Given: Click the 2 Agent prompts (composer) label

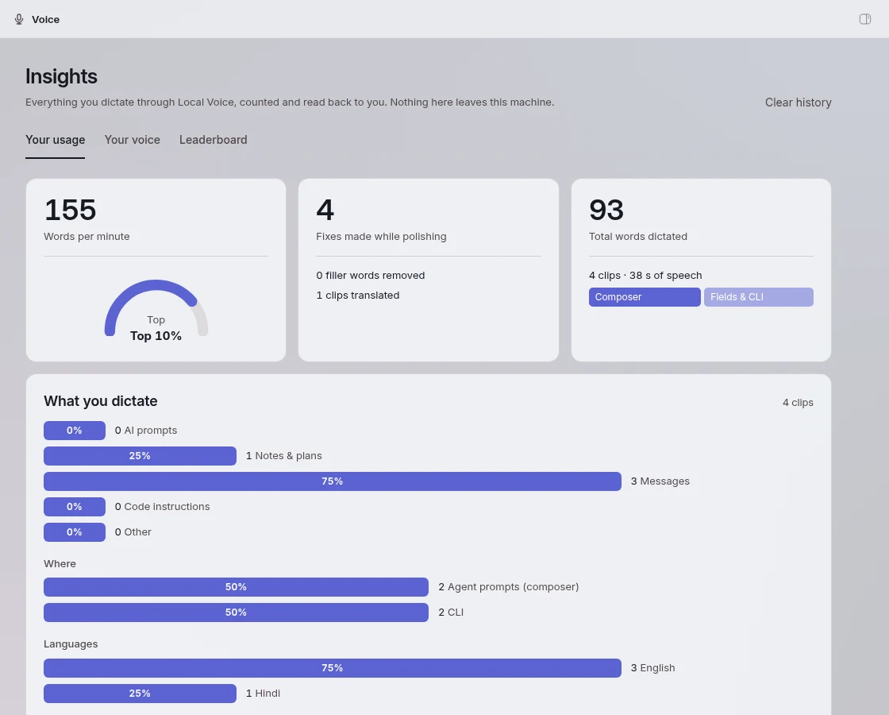Looking at the screenshot, I should pyautogui.click(x=509, y=587).
